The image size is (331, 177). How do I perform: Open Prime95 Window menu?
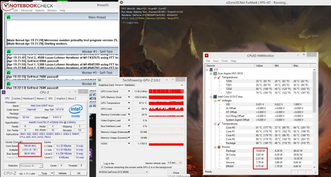point(52,11)
